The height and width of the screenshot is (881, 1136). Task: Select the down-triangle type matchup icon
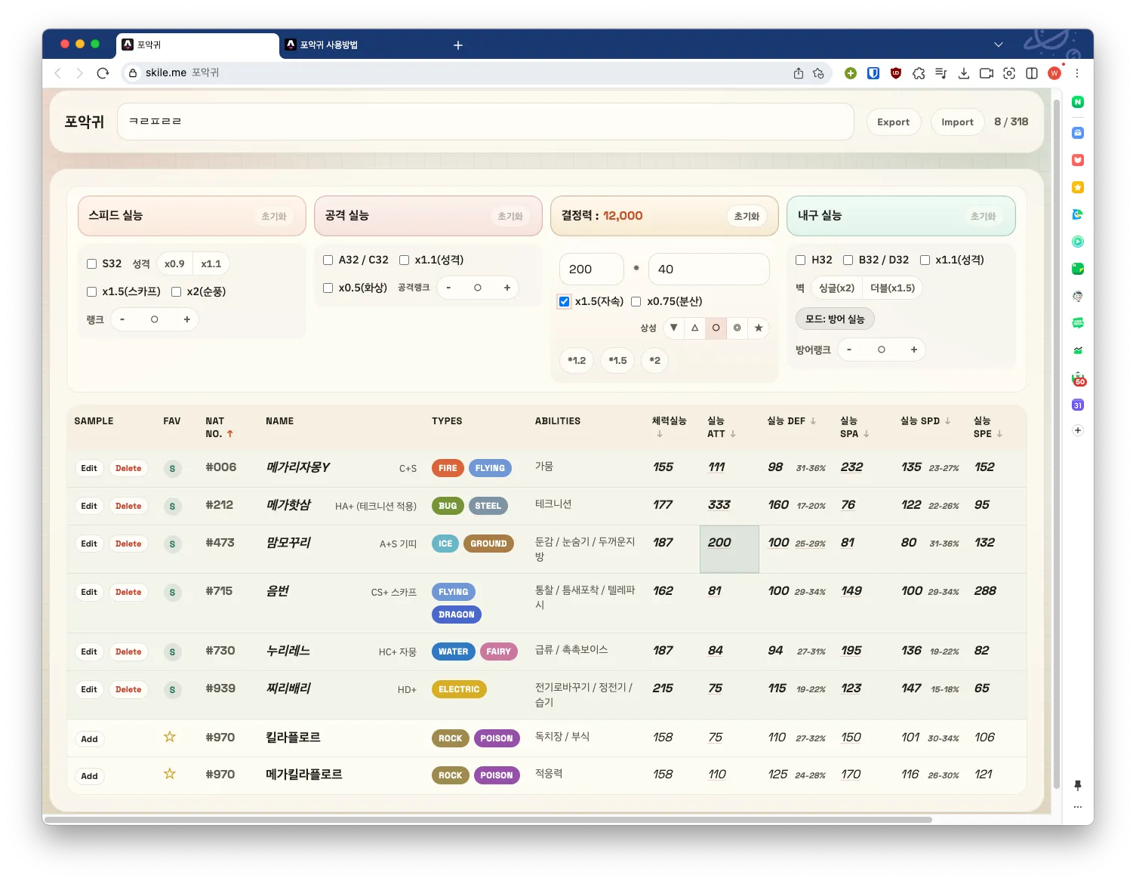click(x=674, y=328)
